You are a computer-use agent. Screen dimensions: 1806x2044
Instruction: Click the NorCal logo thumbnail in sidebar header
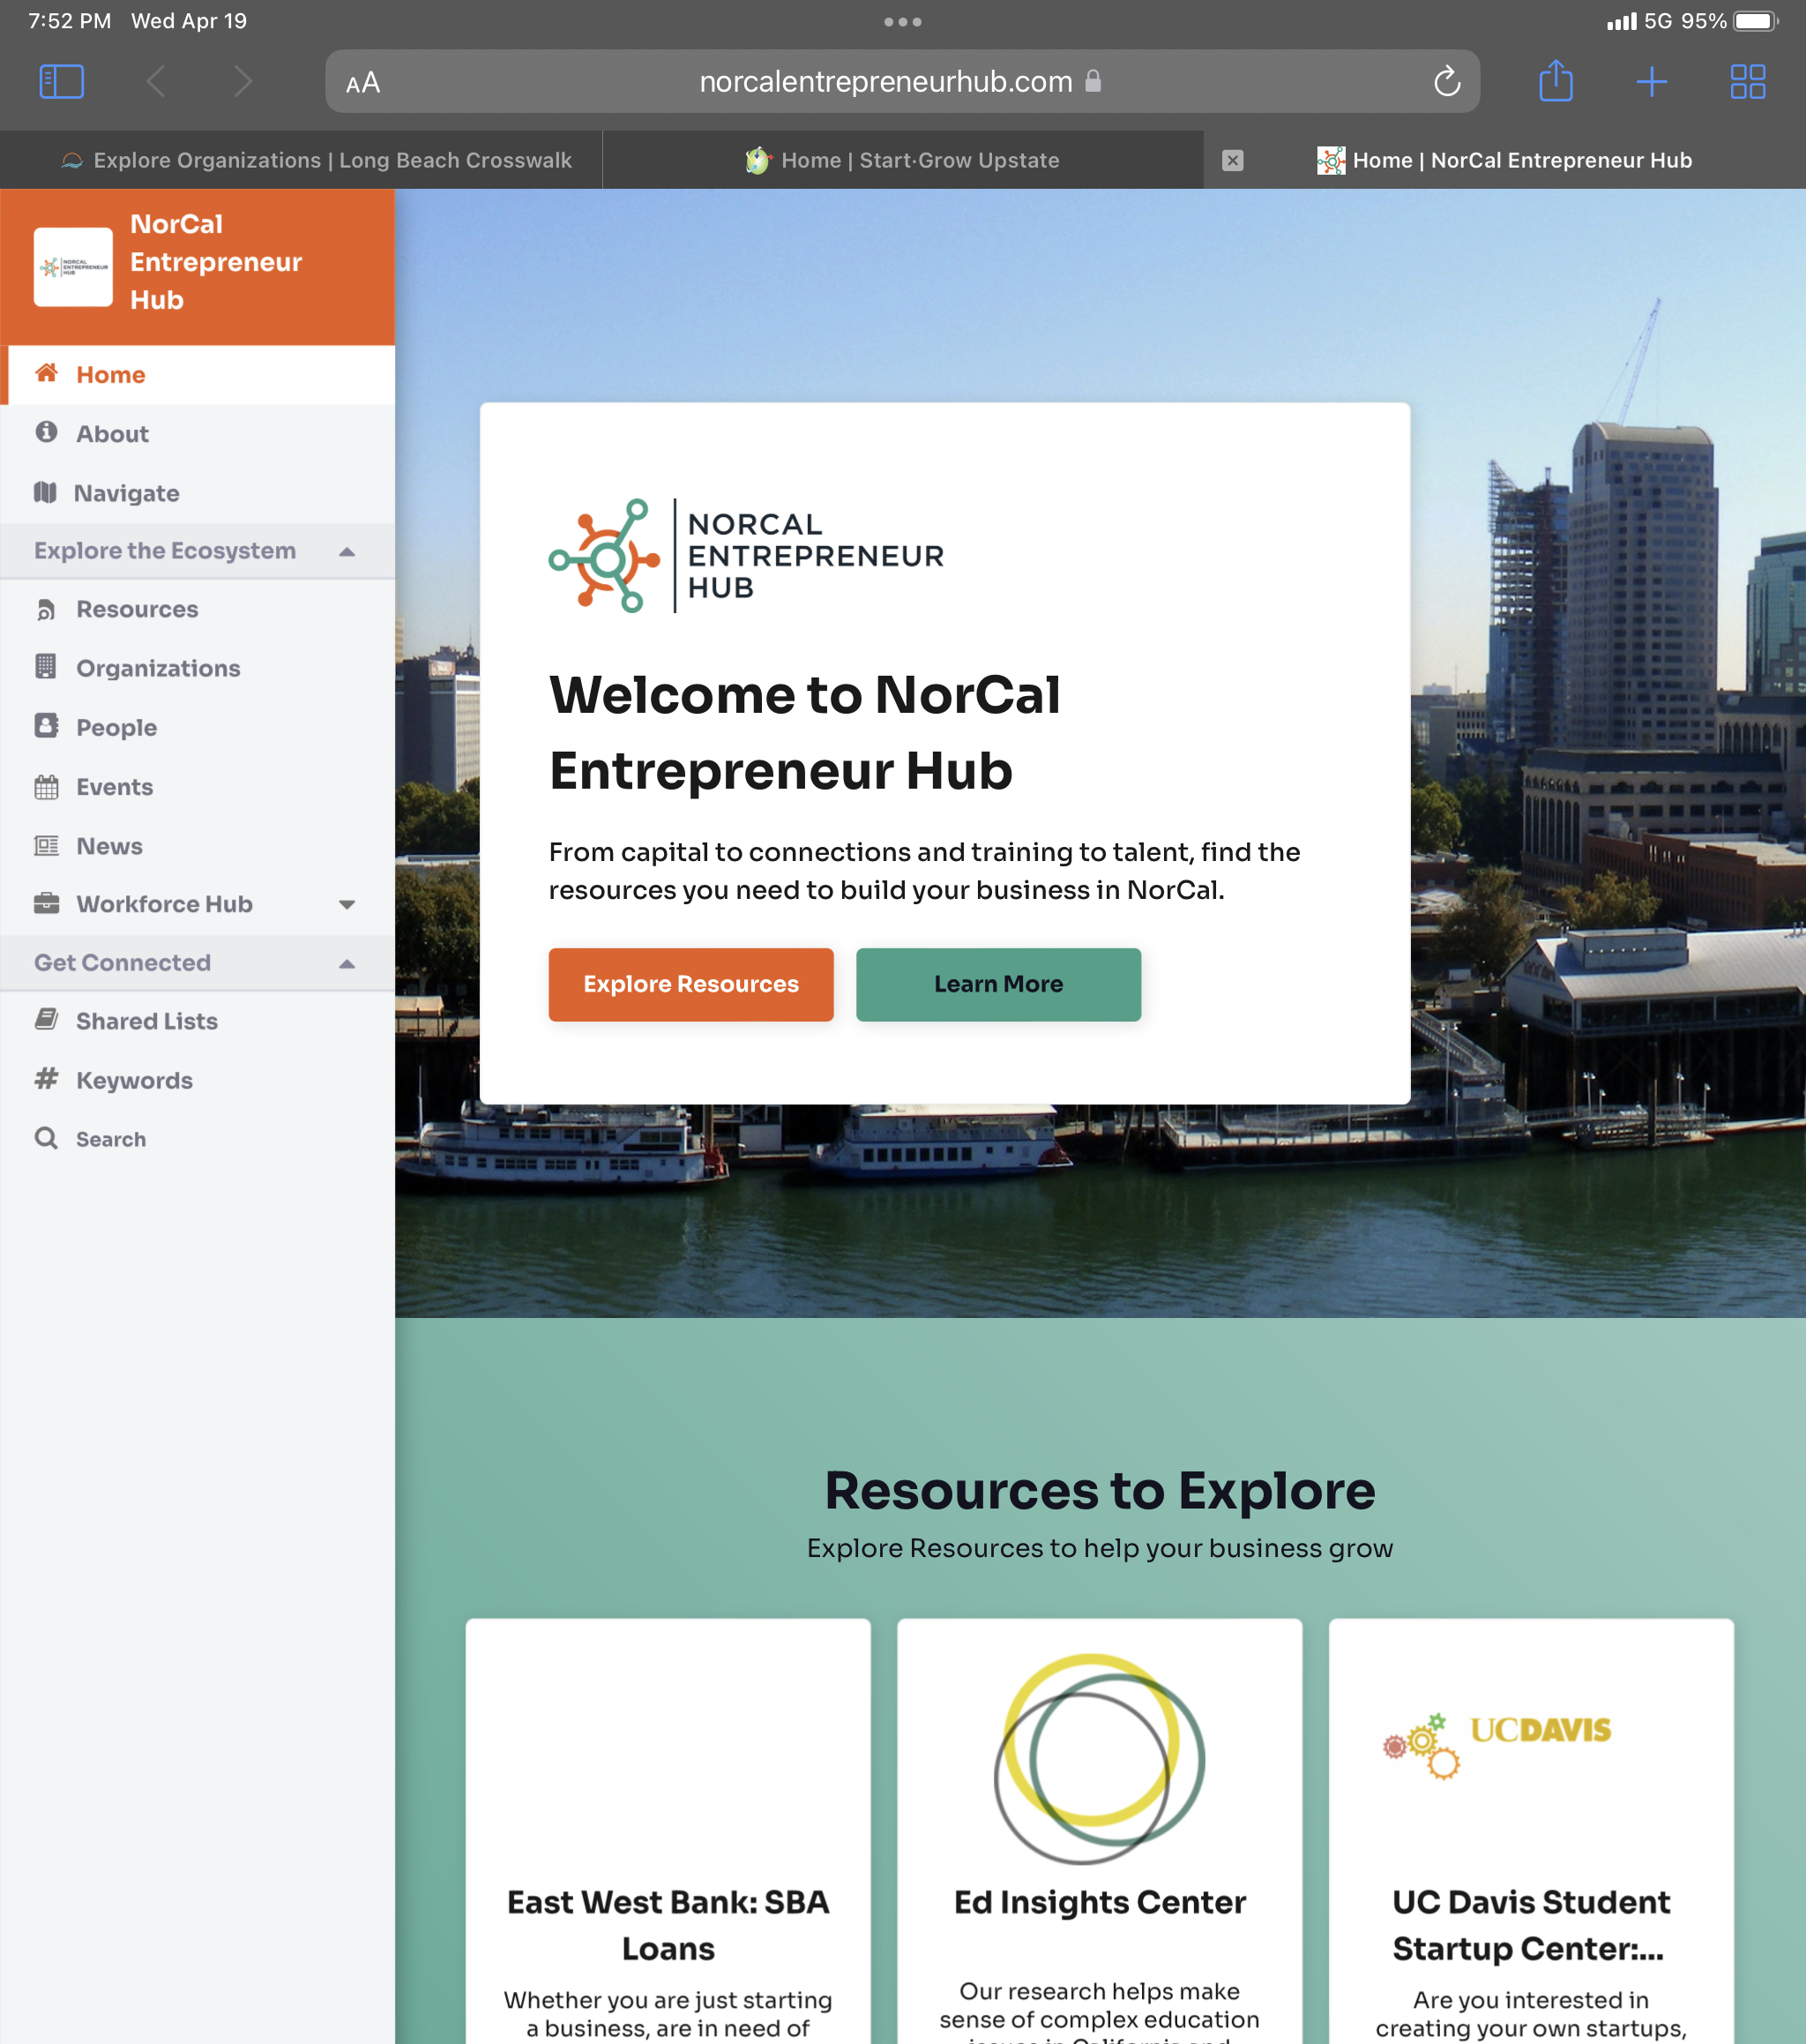(73, 267)
